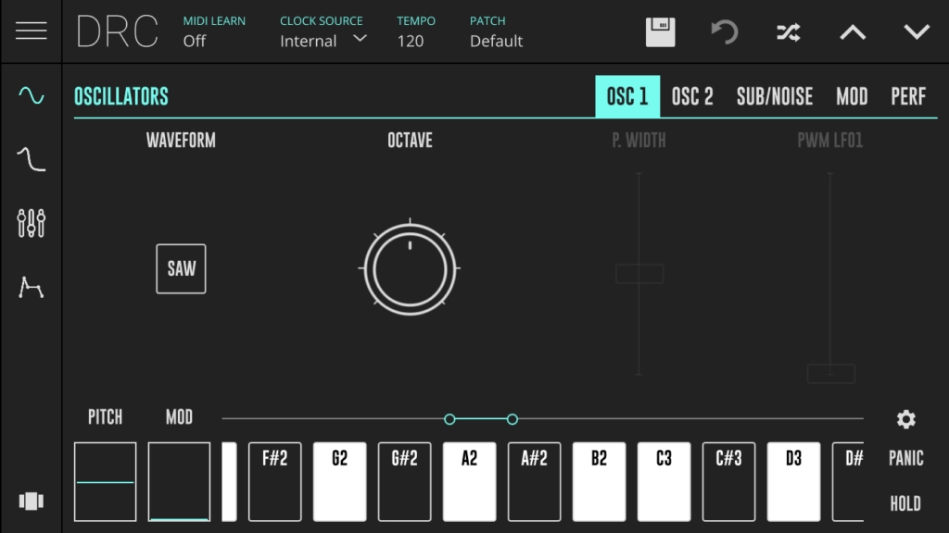This screenshot has width=949, height=533.
Task: Open envelope section icon in sidebar
Action: pos(31,288)
